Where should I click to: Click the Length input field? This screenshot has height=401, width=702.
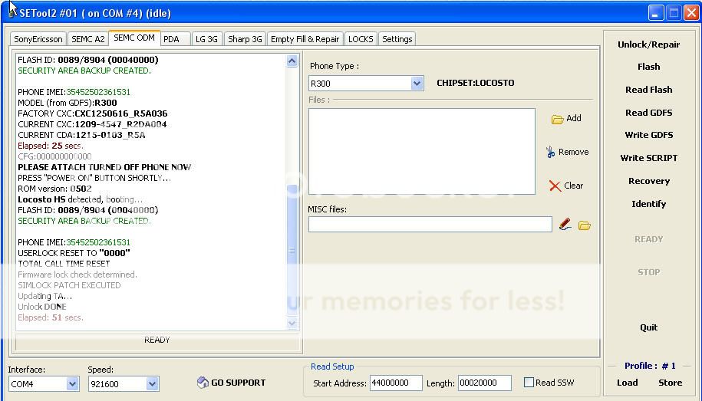[484, 383]
